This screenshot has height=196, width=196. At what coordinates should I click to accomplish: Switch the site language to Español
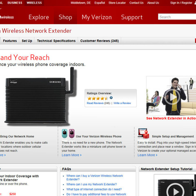tap(100, 3)
